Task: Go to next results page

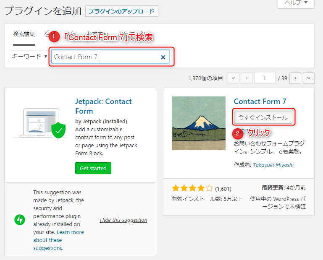Action: [x=295, y=78]
